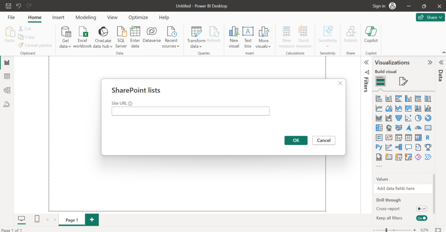Select the Funnel visual
This screenshot has height=232, width=446.
(x=399, y=118)
